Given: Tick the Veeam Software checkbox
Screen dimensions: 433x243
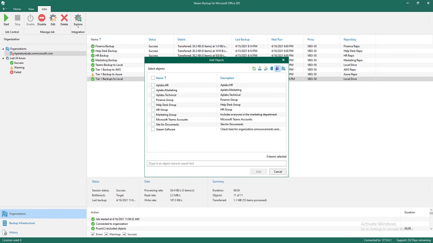Looking at the screenshot, I should click(153, 129).
